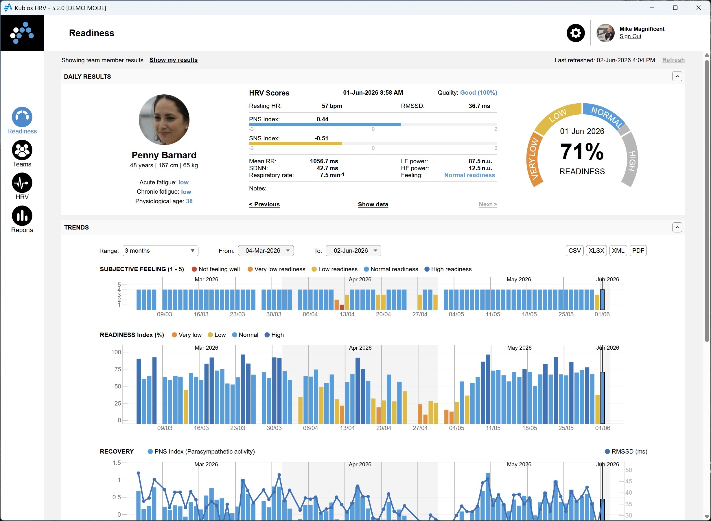
Task: Click the Sign Out link
Action: coord(630,36)
